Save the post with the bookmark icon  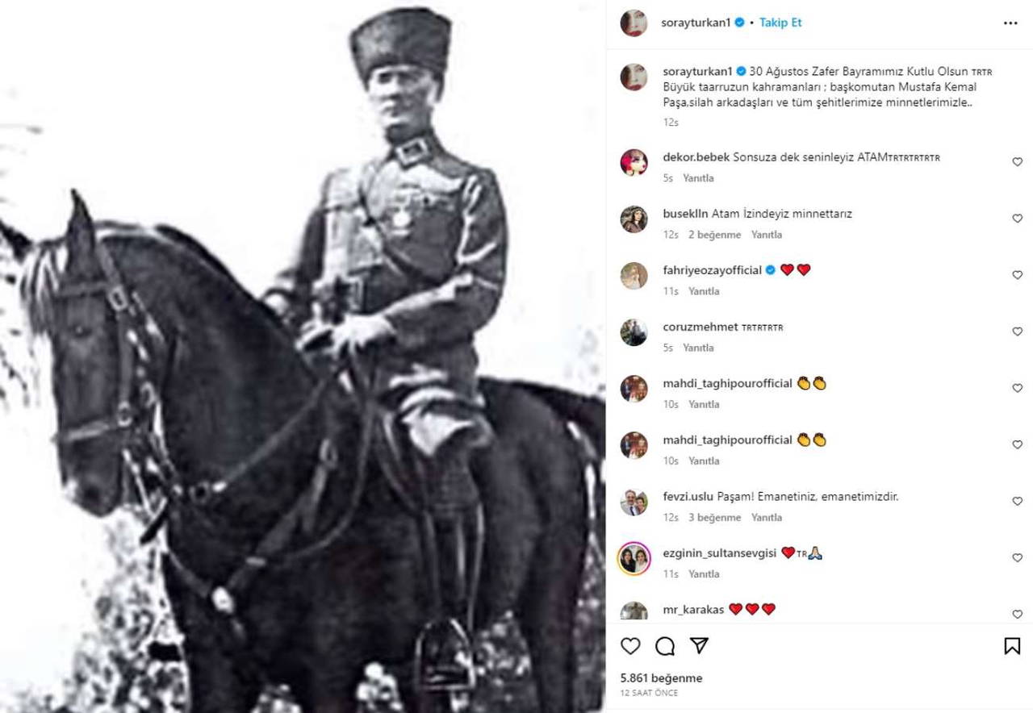point(1013,646)
